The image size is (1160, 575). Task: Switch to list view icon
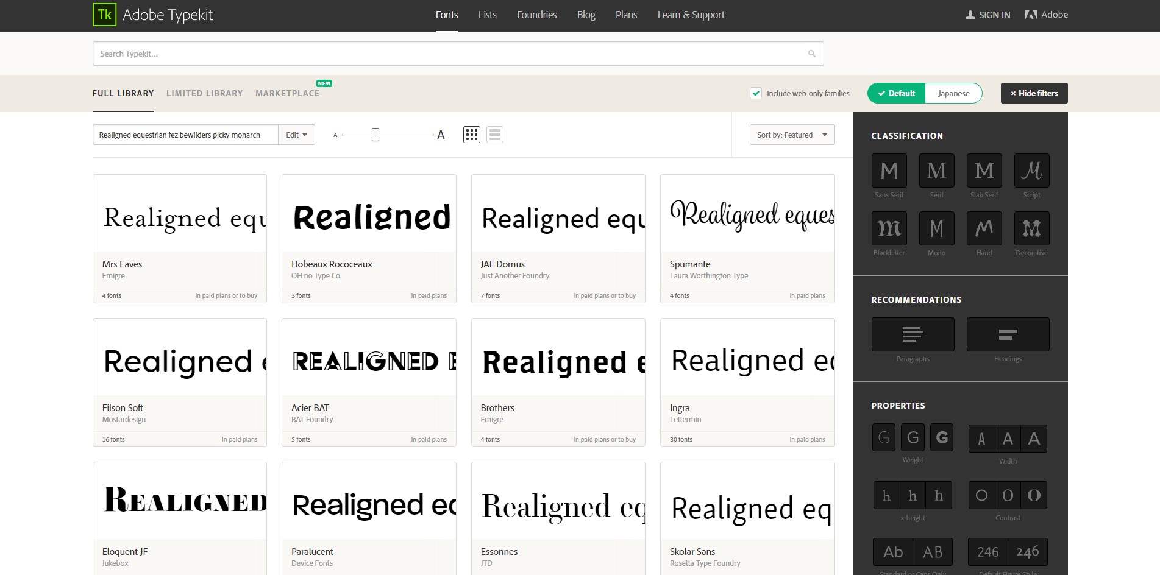click(495, 135)
